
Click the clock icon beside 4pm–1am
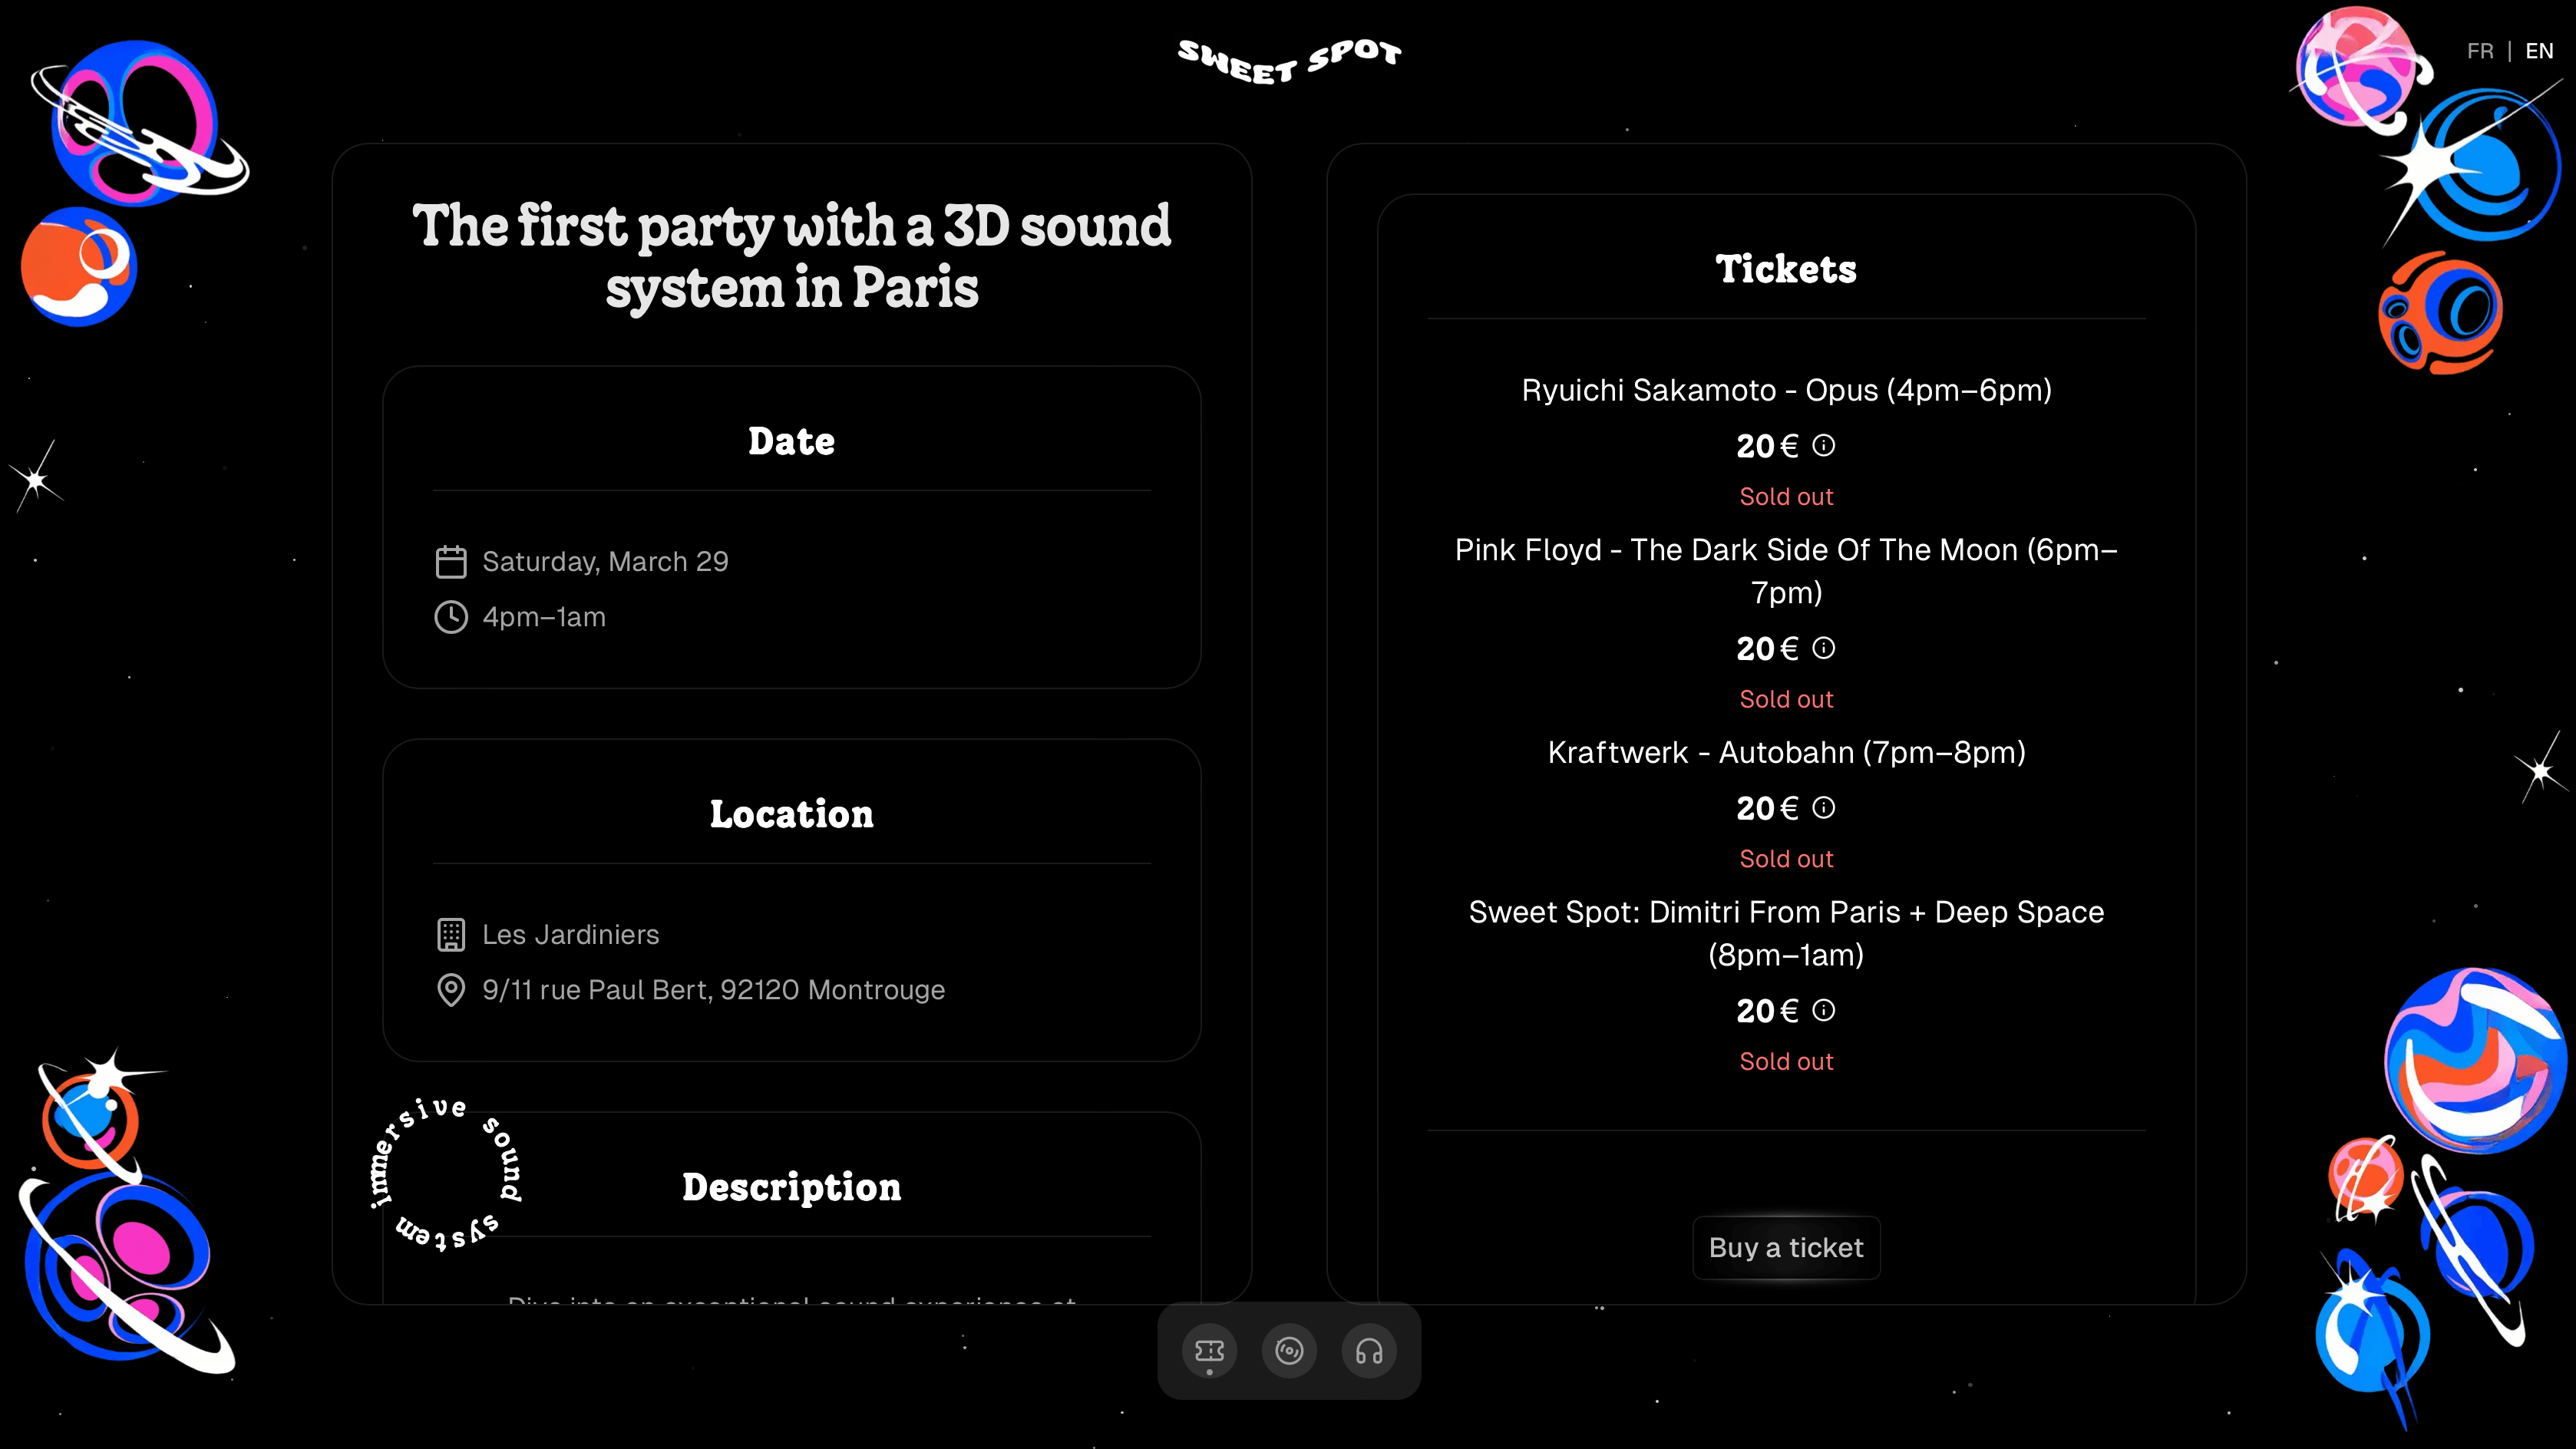[451, 617]
